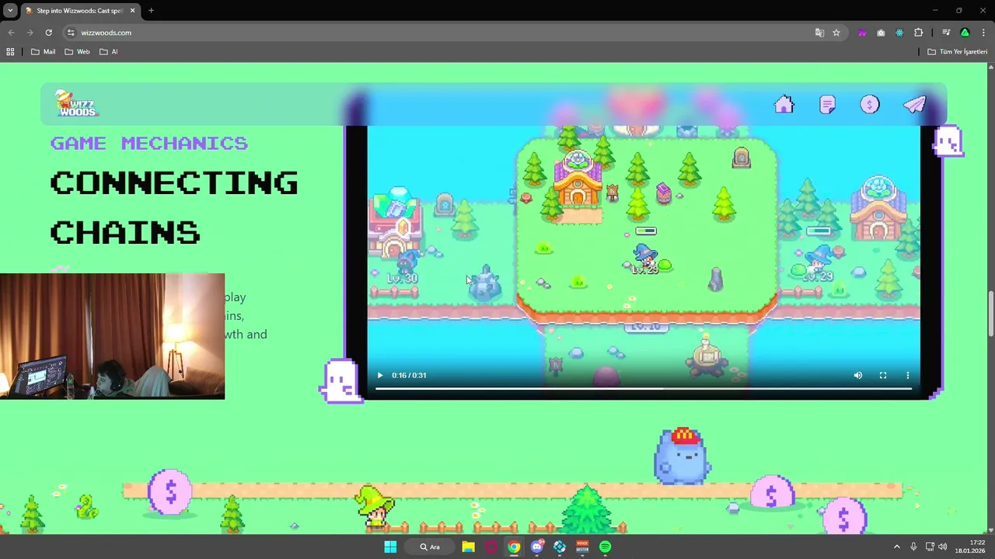This screenshot has width=995, height=559.
Task: Open the document page icon in navbar
Action: 827,105
